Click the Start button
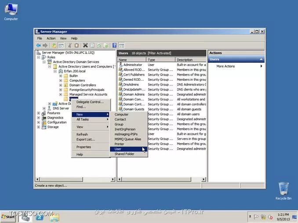Viewport: 298px width, 223px height. pyautogui.click(x=8, y=217)
